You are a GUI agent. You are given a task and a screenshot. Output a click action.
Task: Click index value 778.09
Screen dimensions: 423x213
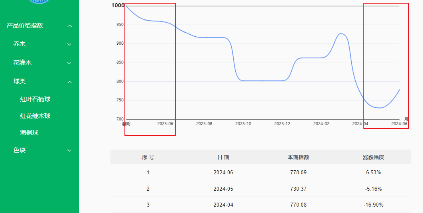[x=299, y=173]
